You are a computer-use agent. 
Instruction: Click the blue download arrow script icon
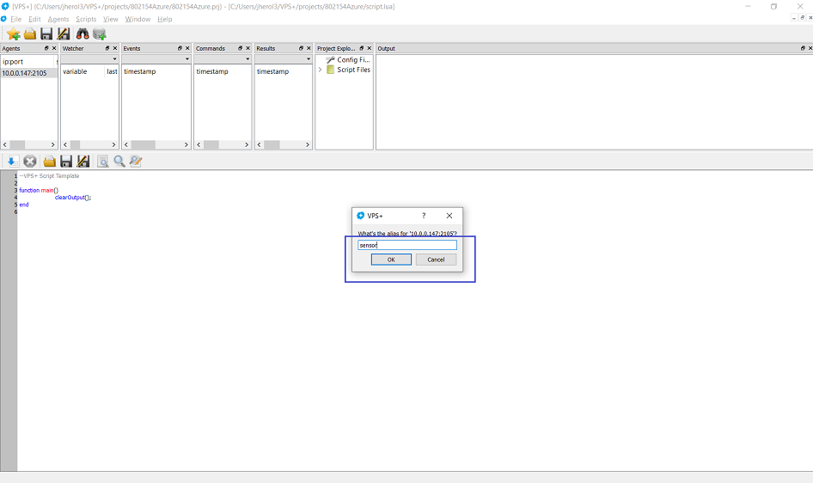tap(12, 161)
